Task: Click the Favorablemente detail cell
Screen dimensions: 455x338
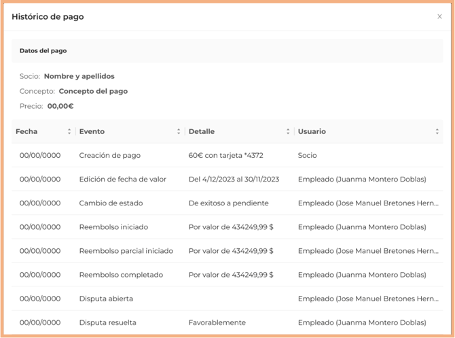Action: coord(217,322)
